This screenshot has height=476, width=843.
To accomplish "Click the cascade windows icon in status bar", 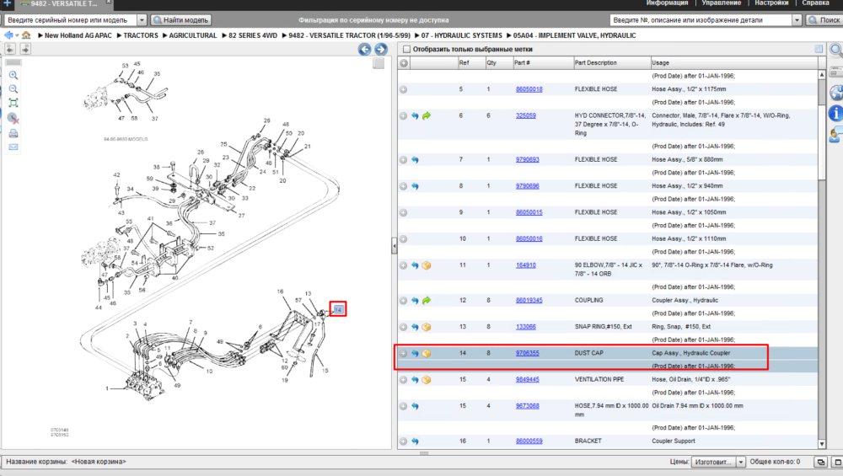I will tap(820, 462).
